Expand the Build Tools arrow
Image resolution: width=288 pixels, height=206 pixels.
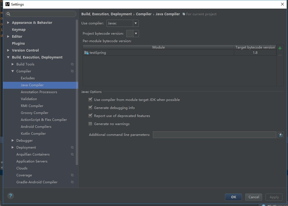(12, 64)
